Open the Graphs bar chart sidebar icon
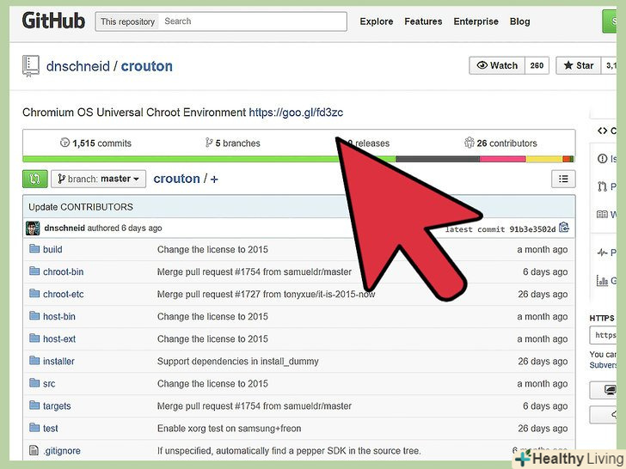This screenshot has width=626, height=469. (x=602, y=280)
